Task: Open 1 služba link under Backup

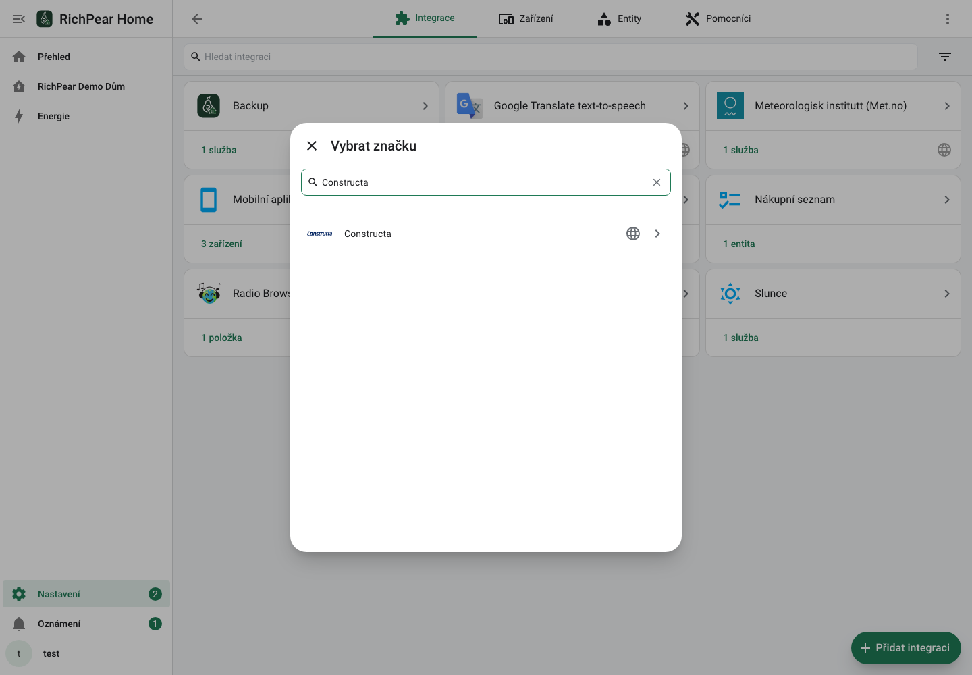Action: tap(219, 150)
